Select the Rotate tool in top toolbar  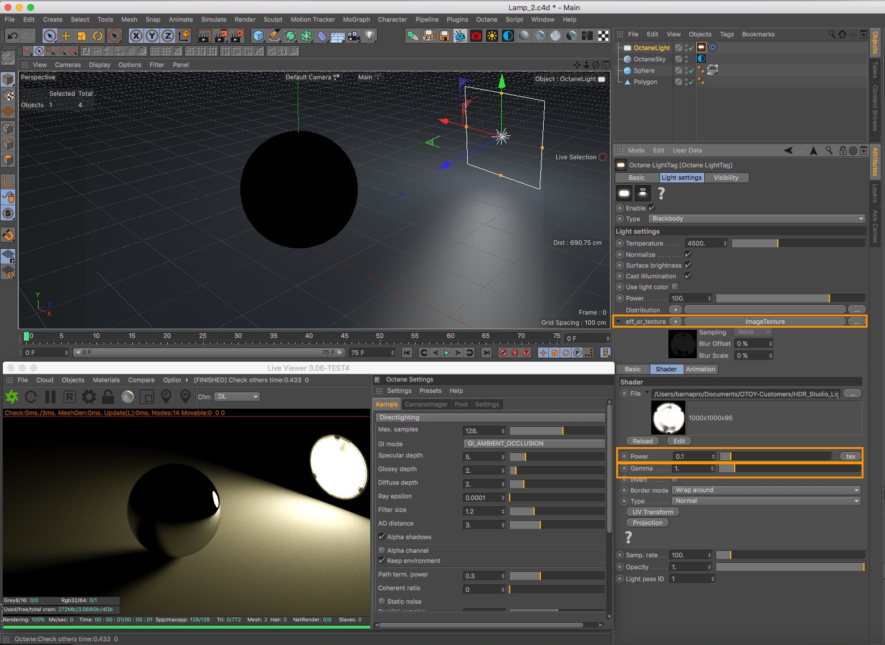(98, 36)
